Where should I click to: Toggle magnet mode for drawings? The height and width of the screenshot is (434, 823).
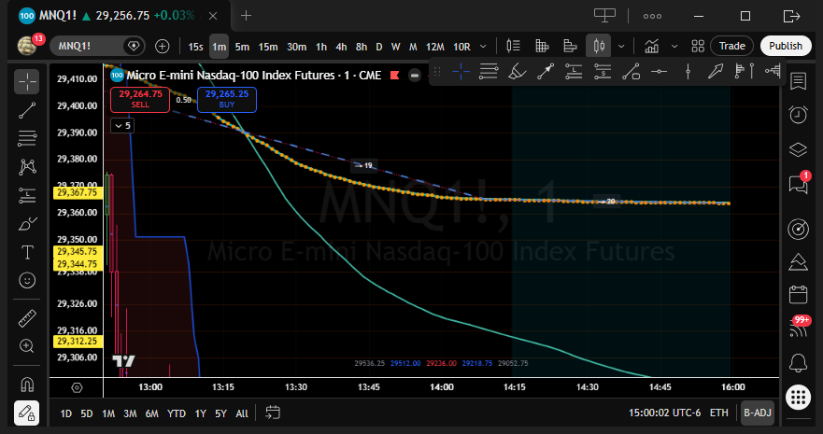point(27,385)
